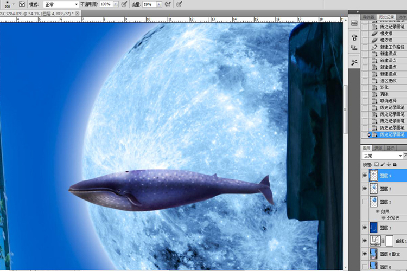Set history brush source at 取消选择 state
Viewport: 407px width, 271px height.
click(x=365, y=101)
